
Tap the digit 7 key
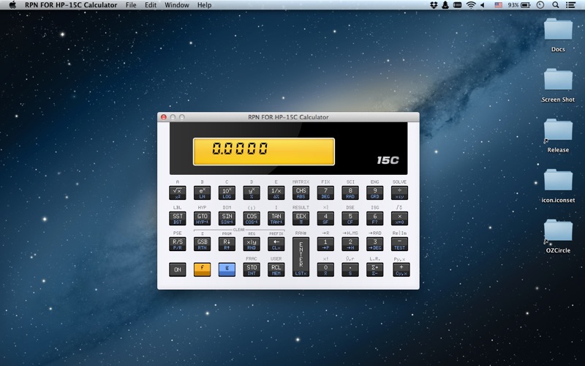[x=325, y=193]
